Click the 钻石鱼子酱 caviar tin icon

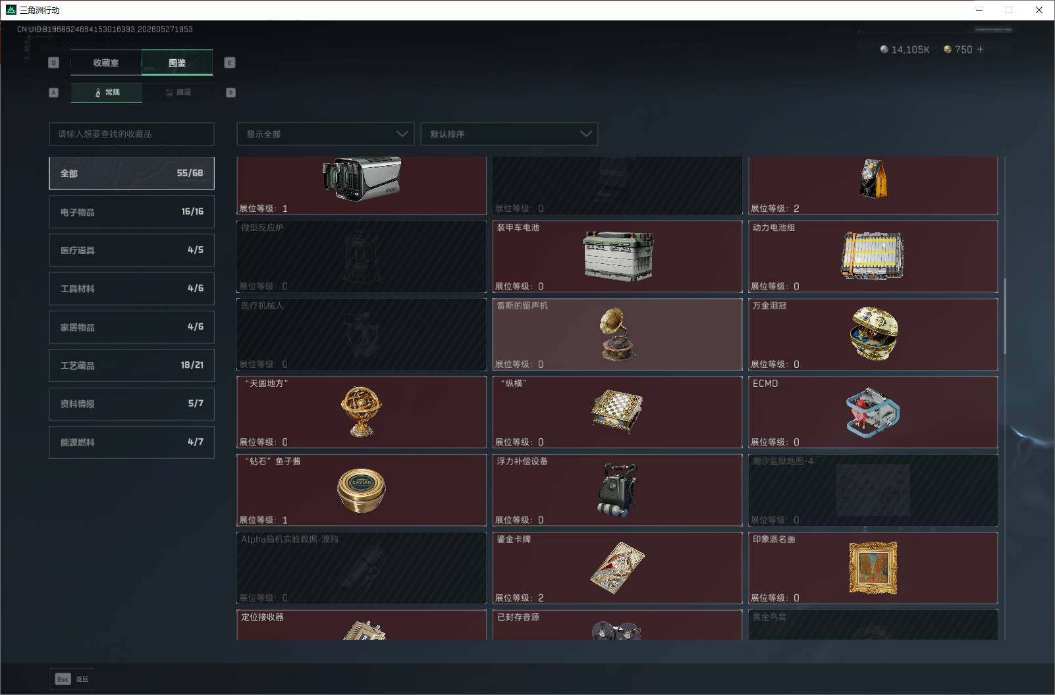point(362,490)
